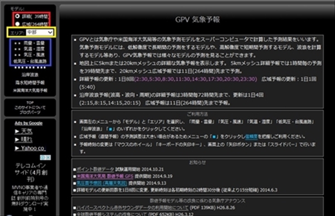This screenshot has height=216, width=335.
Task: Open the このサイトについて link
Action: point(30,108)
